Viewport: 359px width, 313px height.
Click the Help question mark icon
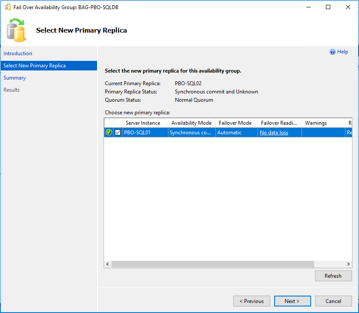click(332, 52)
